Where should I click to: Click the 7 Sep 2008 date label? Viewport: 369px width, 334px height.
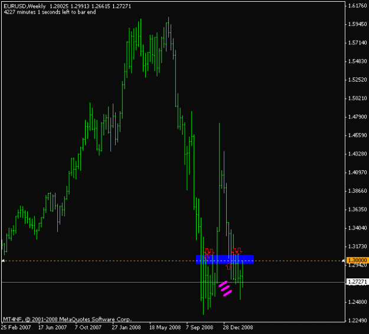200,327
